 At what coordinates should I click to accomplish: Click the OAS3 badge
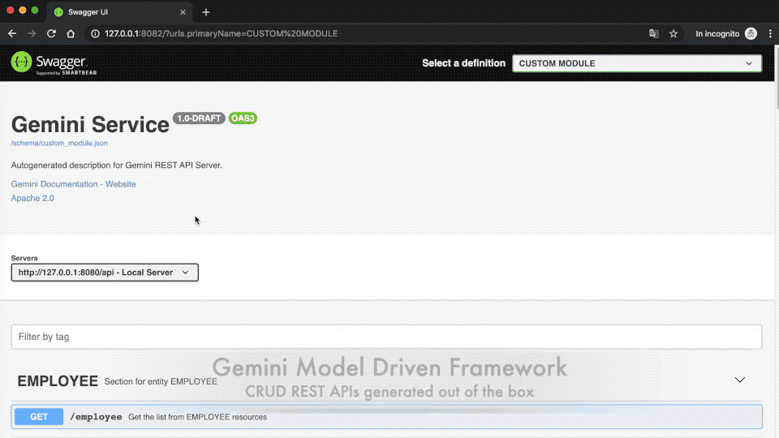(243, 118)
